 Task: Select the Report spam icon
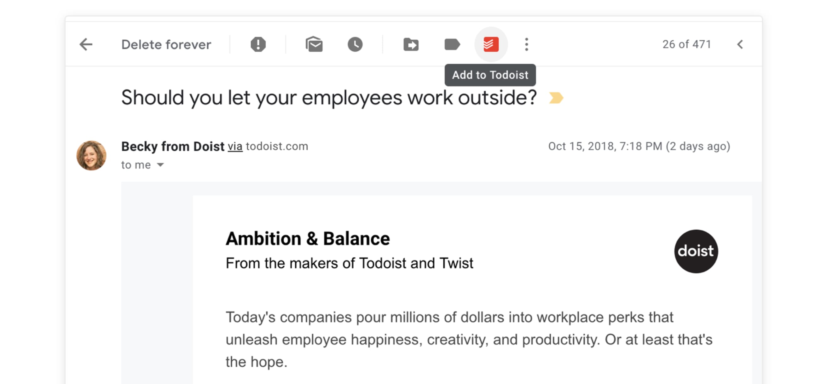coord(258,44)
